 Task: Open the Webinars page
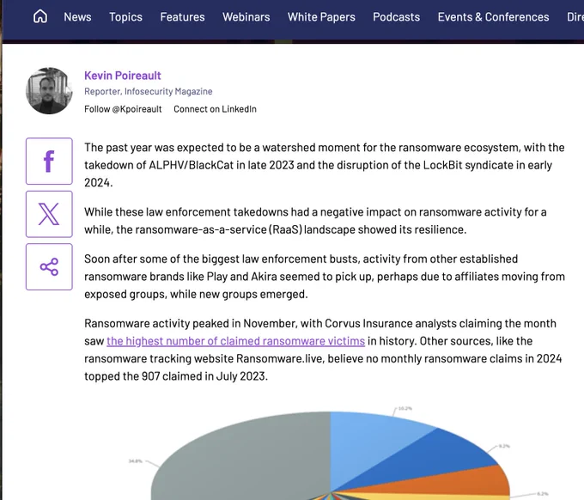click(x=246, y=16)
